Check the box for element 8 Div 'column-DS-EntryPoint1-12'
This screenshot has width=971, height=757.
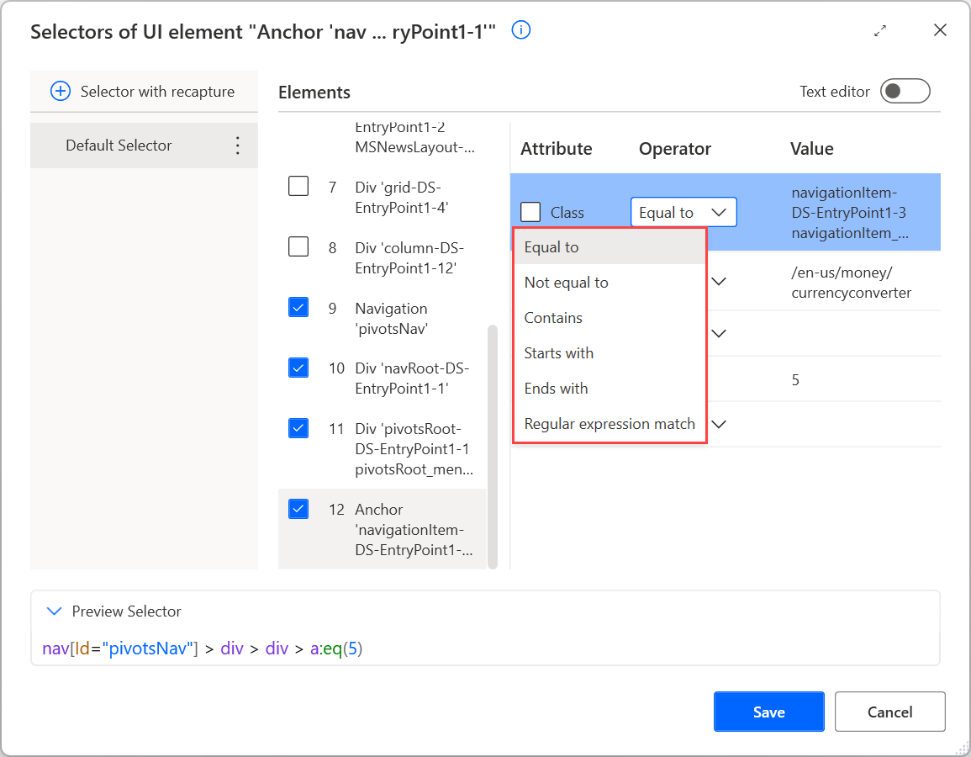pos(298,246)
